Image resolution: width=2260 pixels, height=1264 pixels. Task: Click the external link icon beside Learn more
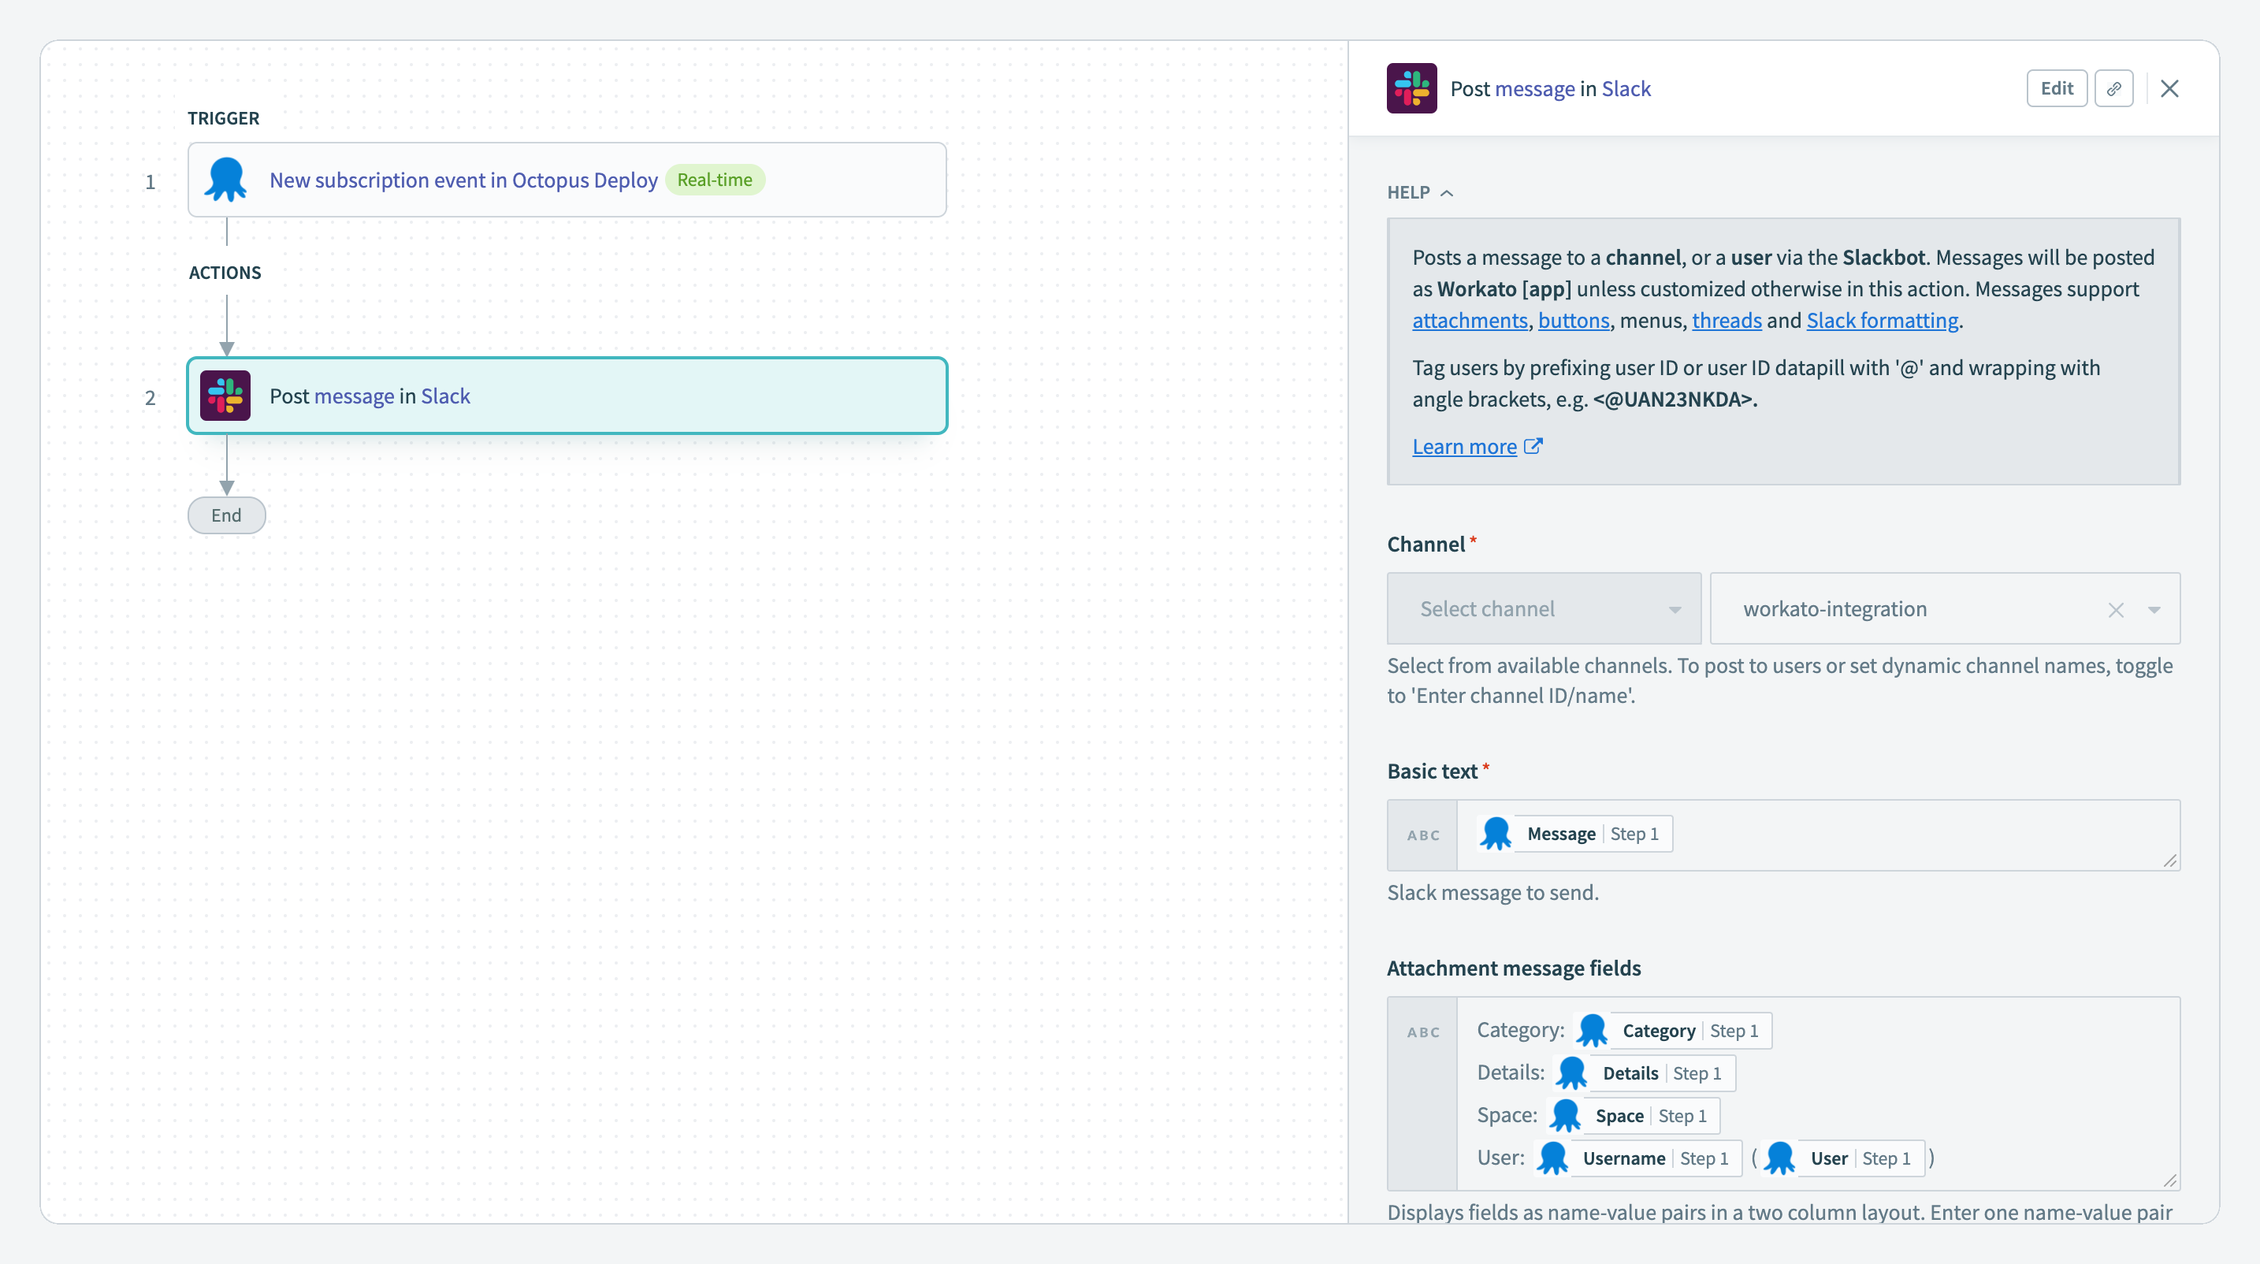(1533, 447)
